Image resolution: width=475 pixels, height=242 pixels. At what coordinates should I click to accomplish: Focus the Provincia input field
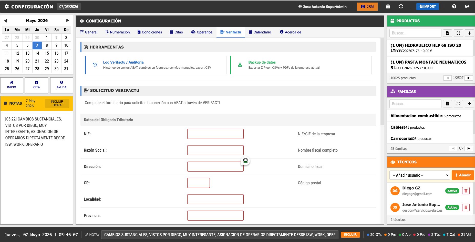click(215, 215)
